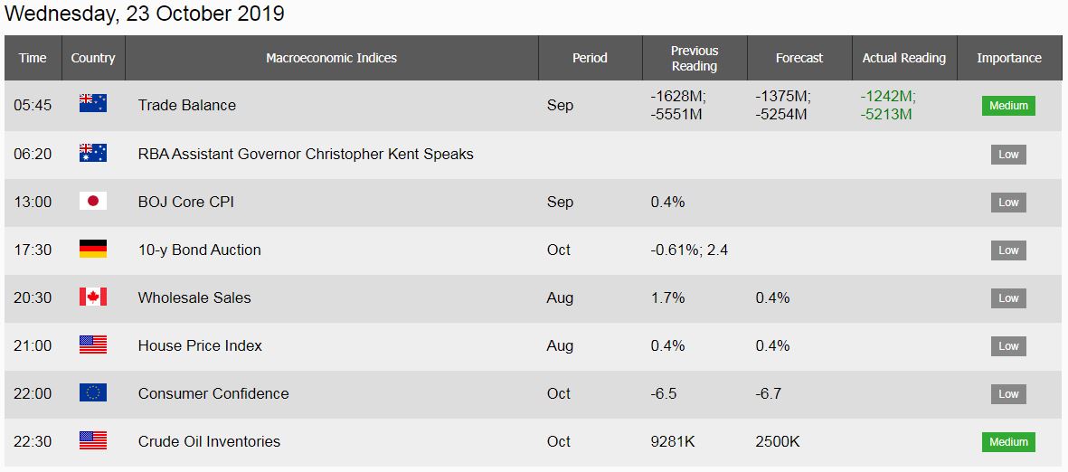This screenshot has width=1068, height=472.
Task: Click the German flag for 10-y Bond Auction
Action: [x=92, y=249]
